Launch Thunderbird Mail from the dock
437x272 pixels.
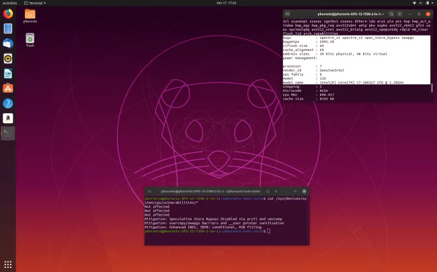pos(8,43)
